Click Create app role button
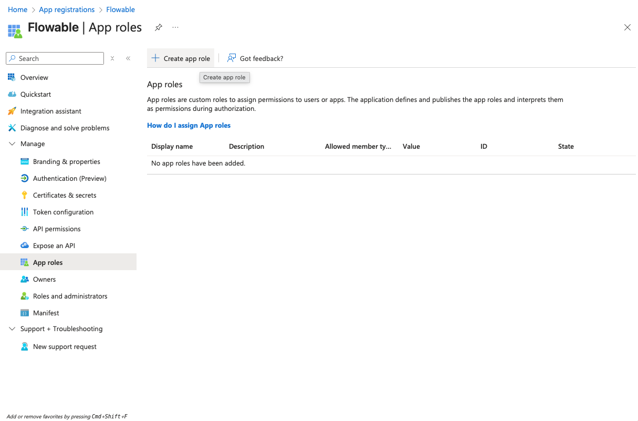638x421 pixels. [181, 58]
